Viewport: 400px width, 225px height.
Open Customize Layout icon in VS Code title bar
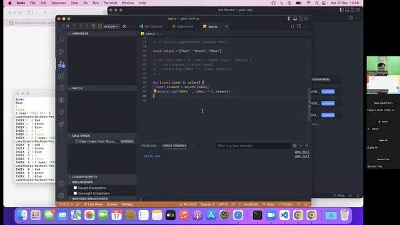(306, 19)
